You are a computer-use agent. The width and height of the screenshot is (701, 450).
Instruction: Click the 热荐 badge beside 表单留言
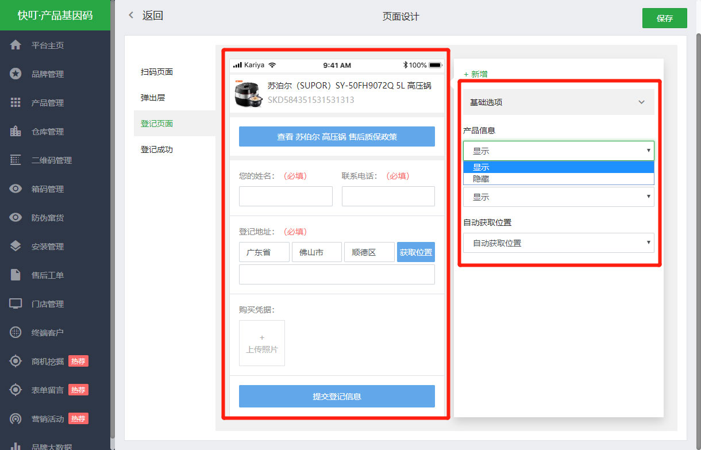(x=78, y=390)
